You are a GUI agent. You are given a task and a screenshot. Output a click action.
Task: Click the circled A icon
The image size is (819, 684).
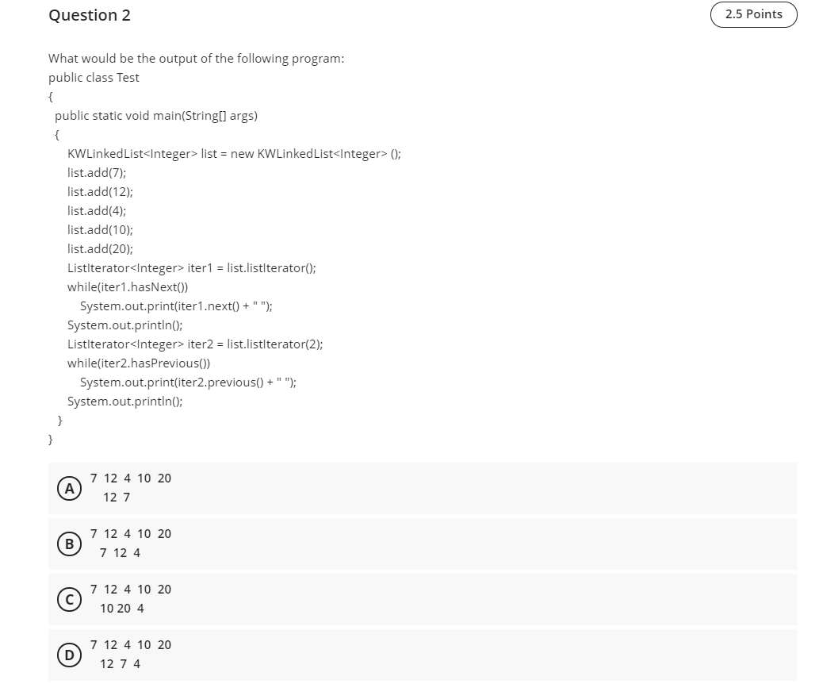[69, 488]
